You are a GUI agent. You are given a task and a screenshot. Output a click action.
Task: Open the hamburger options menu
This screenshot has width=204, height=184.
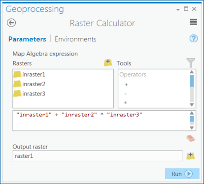[193, 22]
